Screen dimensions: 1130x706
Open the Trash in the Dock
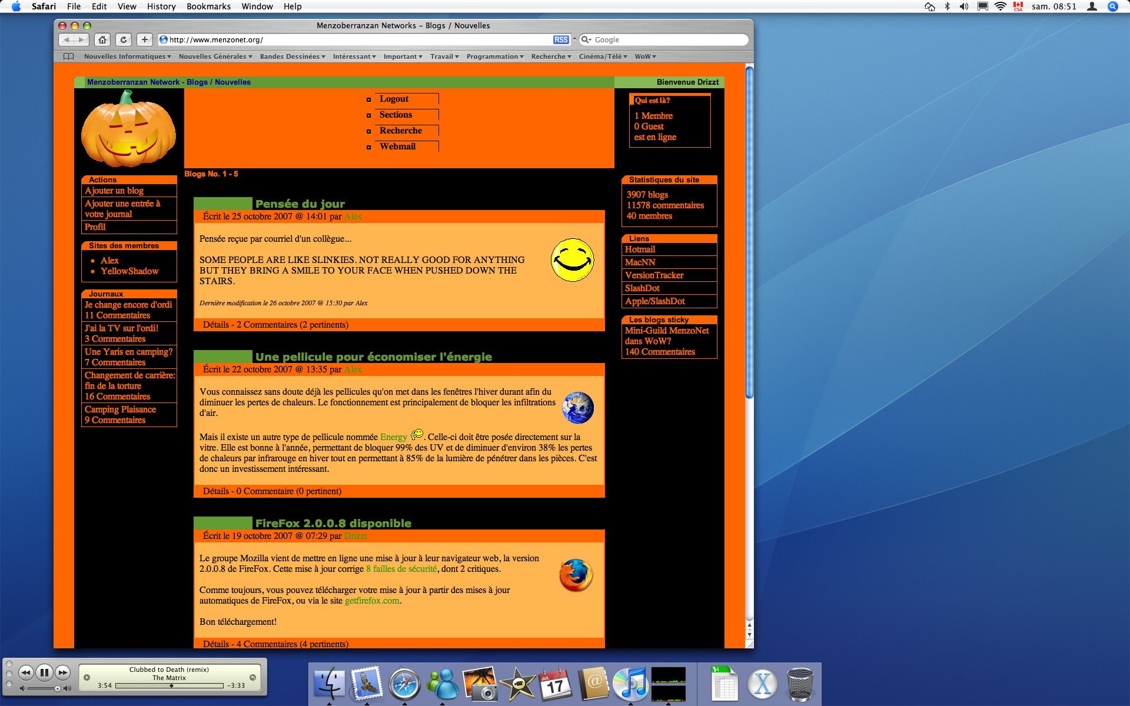coord(800,684)
